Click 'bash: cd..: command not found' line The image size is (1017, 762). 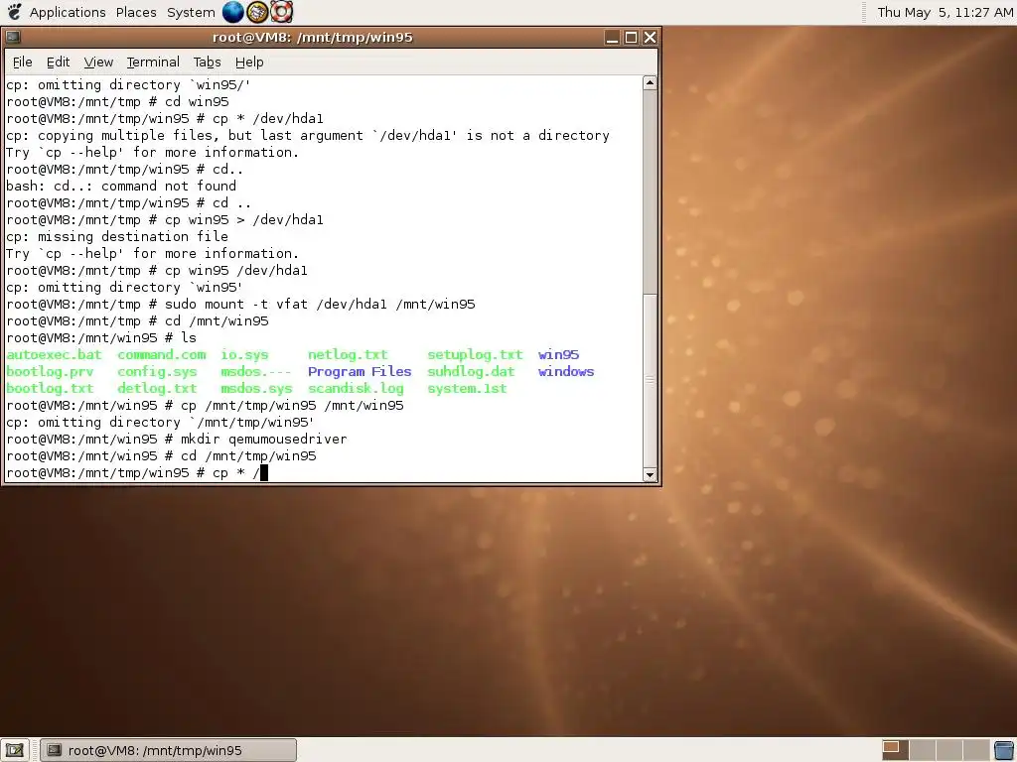pos(121,187)
